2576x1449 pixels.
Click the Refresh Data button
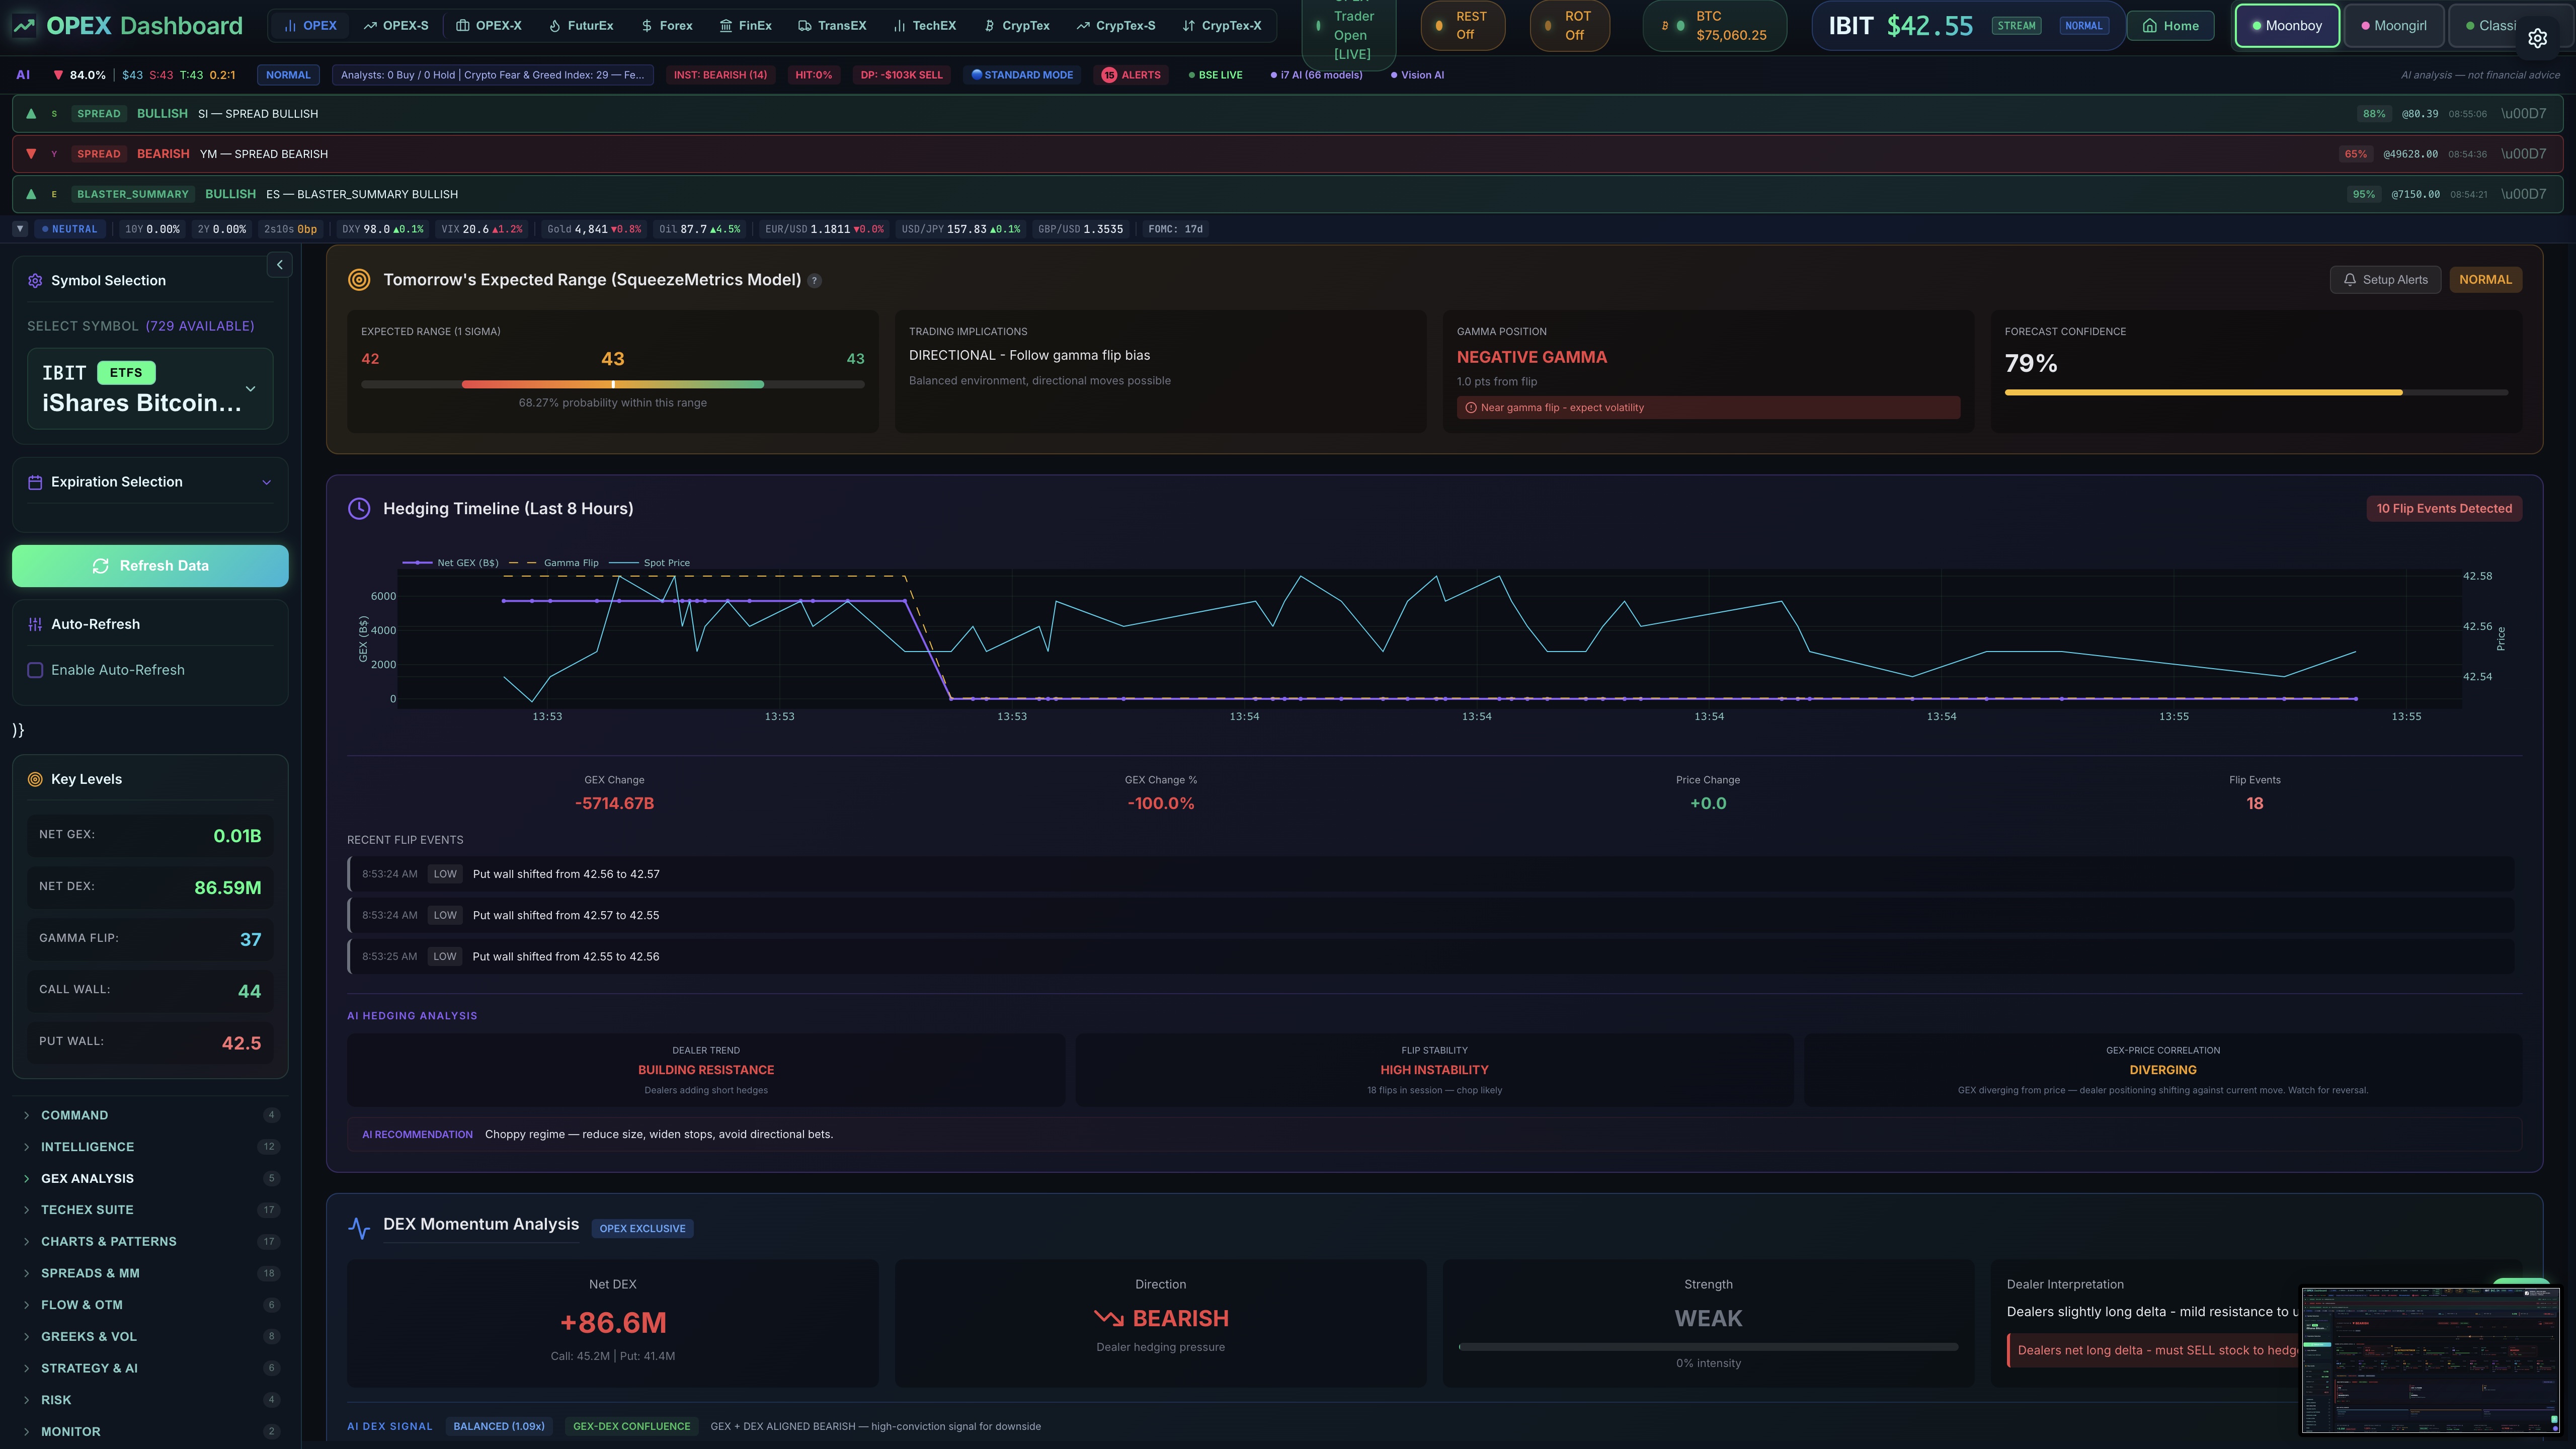click(150, 566)
